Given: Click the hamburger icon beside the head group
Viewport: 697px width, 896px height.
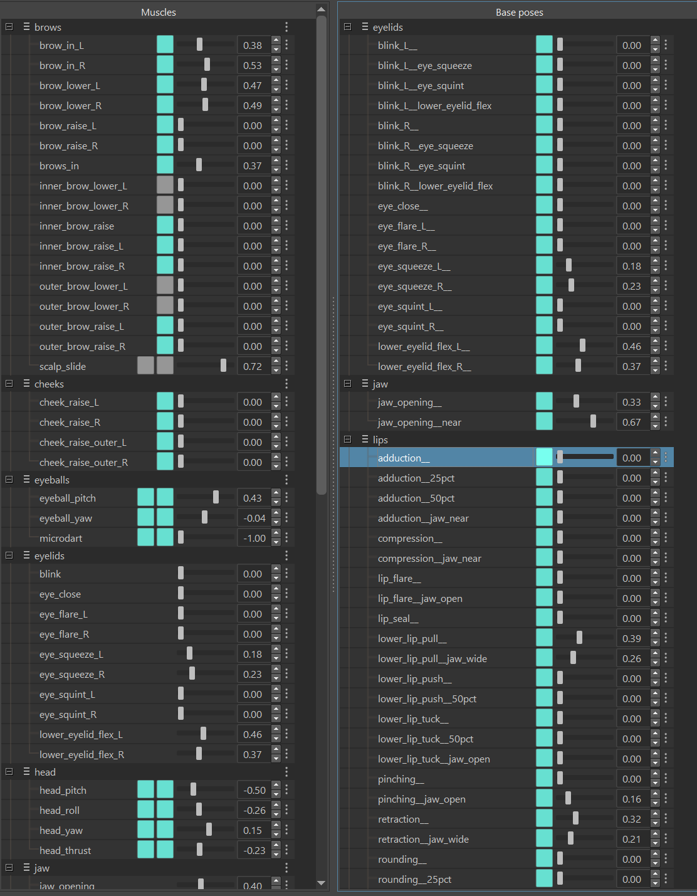Looking at the screenshot, I should point(26,772).
